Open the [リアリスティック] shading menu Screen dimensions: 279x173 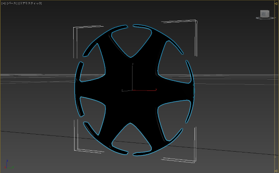point(30,3)
